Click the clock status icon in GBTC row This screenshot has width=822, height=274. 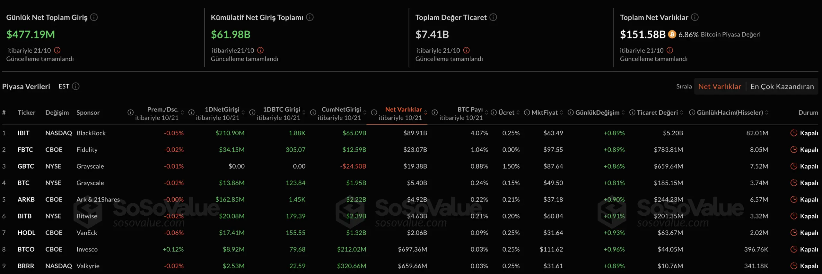coord(794,166)
